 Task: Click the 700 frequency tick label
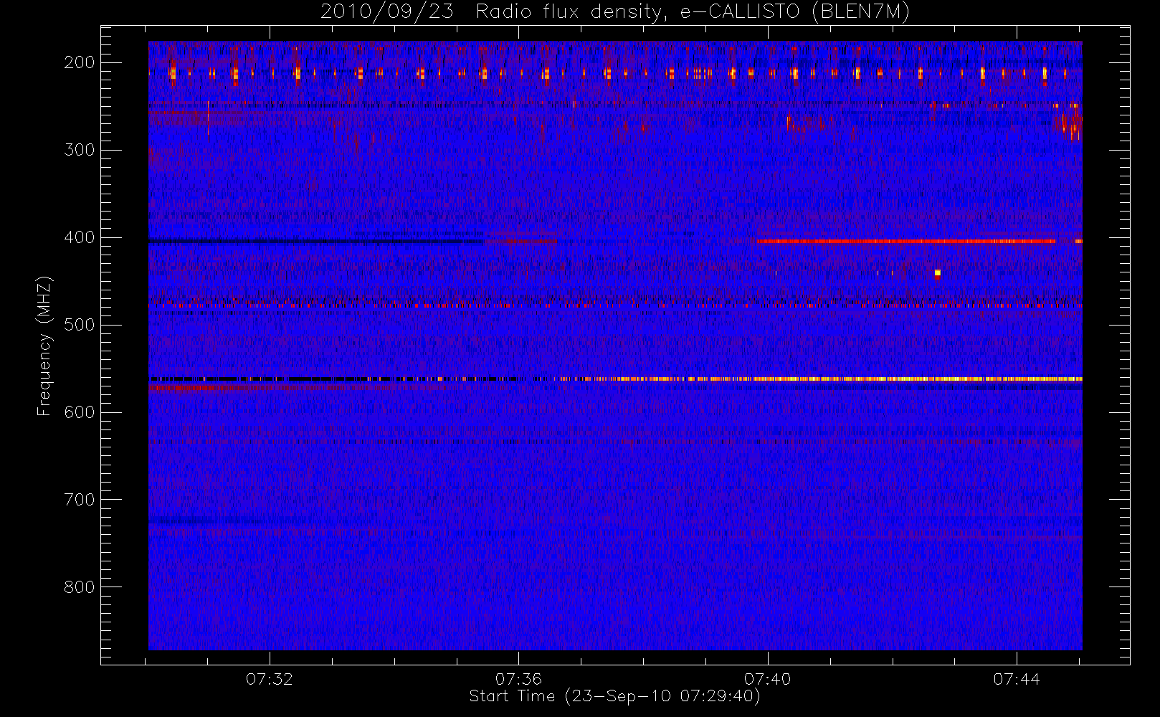tap(79, 500)
